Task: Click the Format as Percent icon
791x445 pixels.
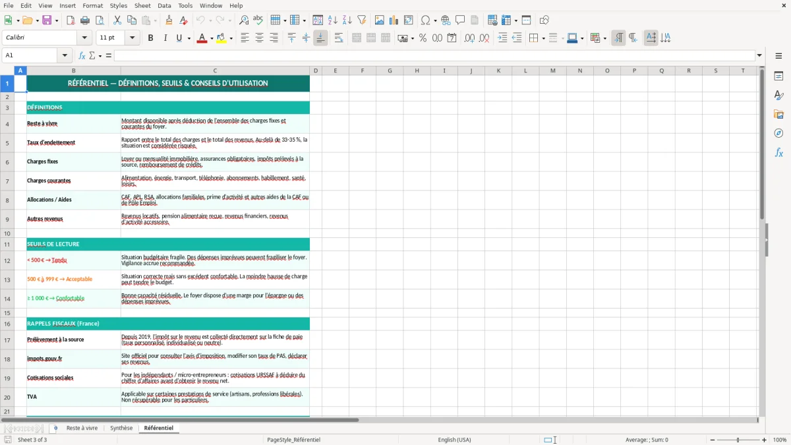Action: click(x=423, y=38)
